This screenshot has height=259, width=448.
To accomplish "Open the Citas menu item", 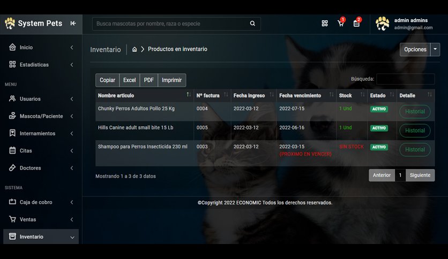I will pyautogui.click(x=41, y=150).
